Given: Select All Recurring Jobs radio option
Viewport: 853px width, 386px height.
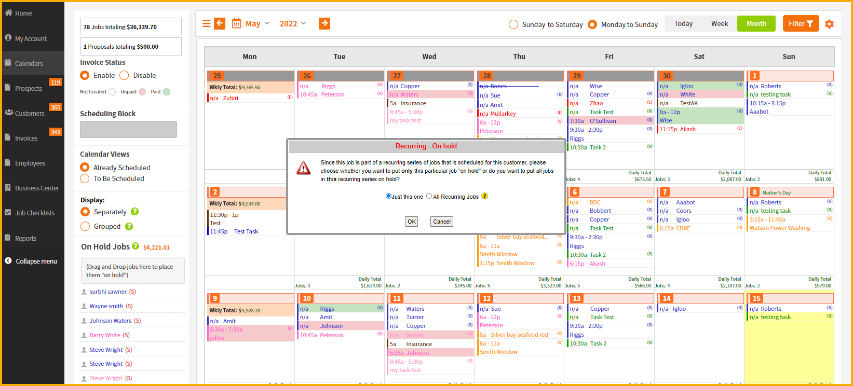Looking at the screenshot, I should [429, 196].
